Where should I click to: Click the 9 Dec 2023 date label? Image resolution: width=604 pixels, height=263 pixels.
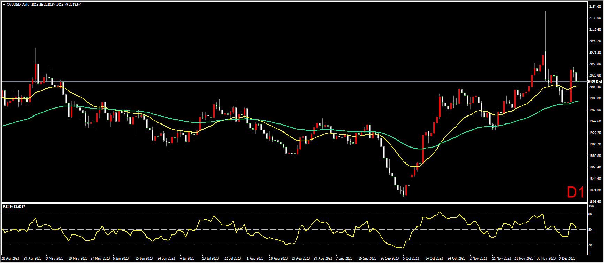pos(567,259)
